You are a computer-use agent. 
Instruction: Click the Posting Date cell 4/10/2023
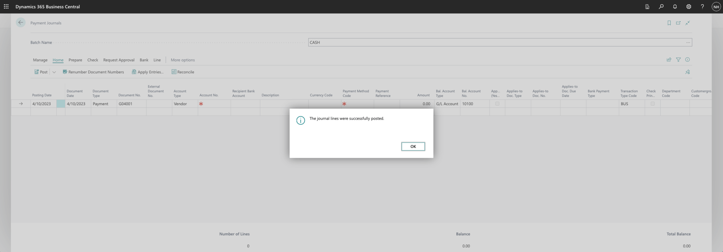click(43, 104)
